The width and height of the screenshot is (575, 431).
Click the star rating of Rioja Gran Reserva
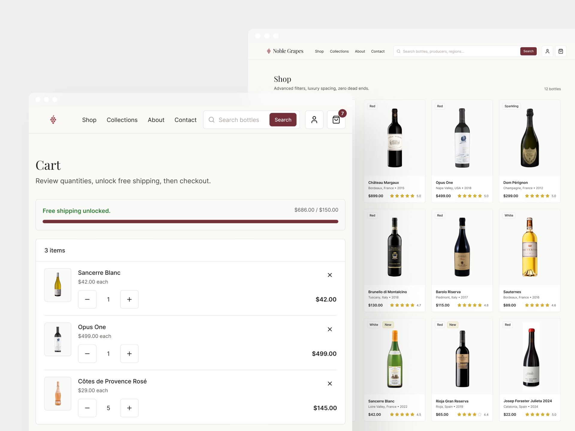pos(470,415)
